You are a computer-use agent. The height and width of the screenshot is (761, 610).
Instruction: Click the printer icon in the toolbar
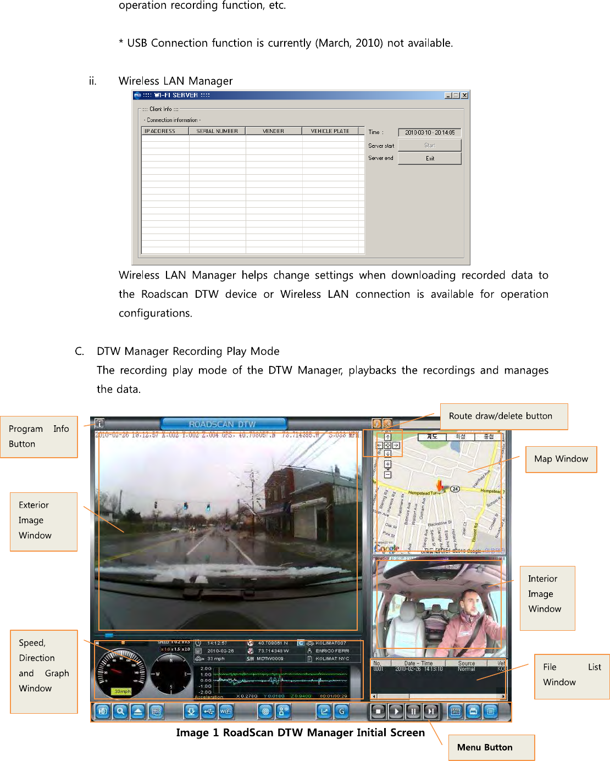(x=473, y=712)
